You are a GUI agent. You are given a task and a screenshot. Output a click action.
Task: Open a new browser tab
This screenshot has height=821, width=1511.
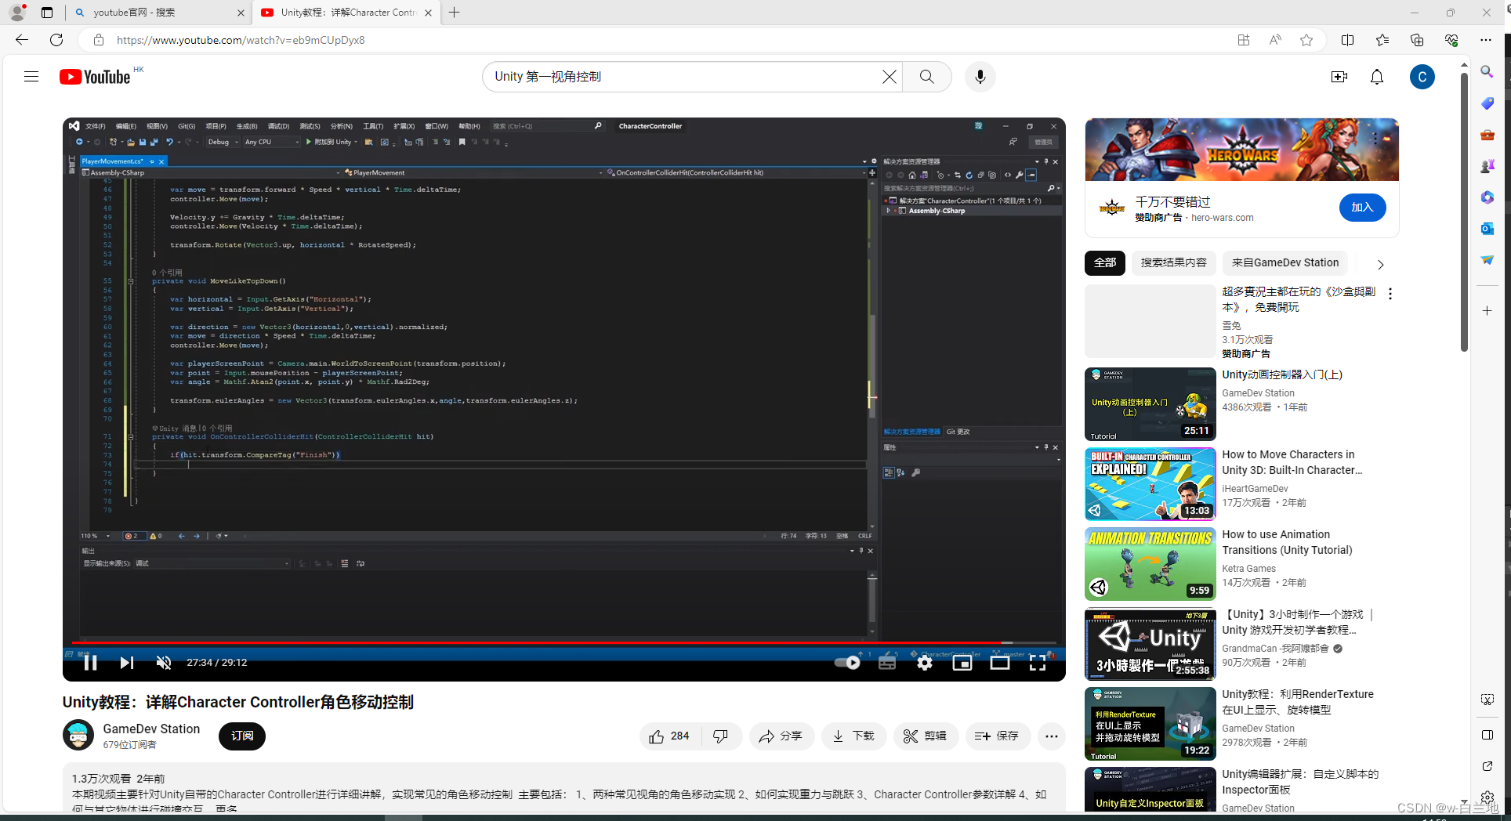(455, 13)
